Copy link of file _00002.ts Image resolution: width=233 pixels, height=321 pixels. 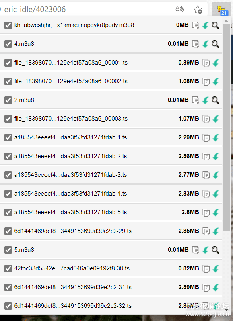(206, 82)
